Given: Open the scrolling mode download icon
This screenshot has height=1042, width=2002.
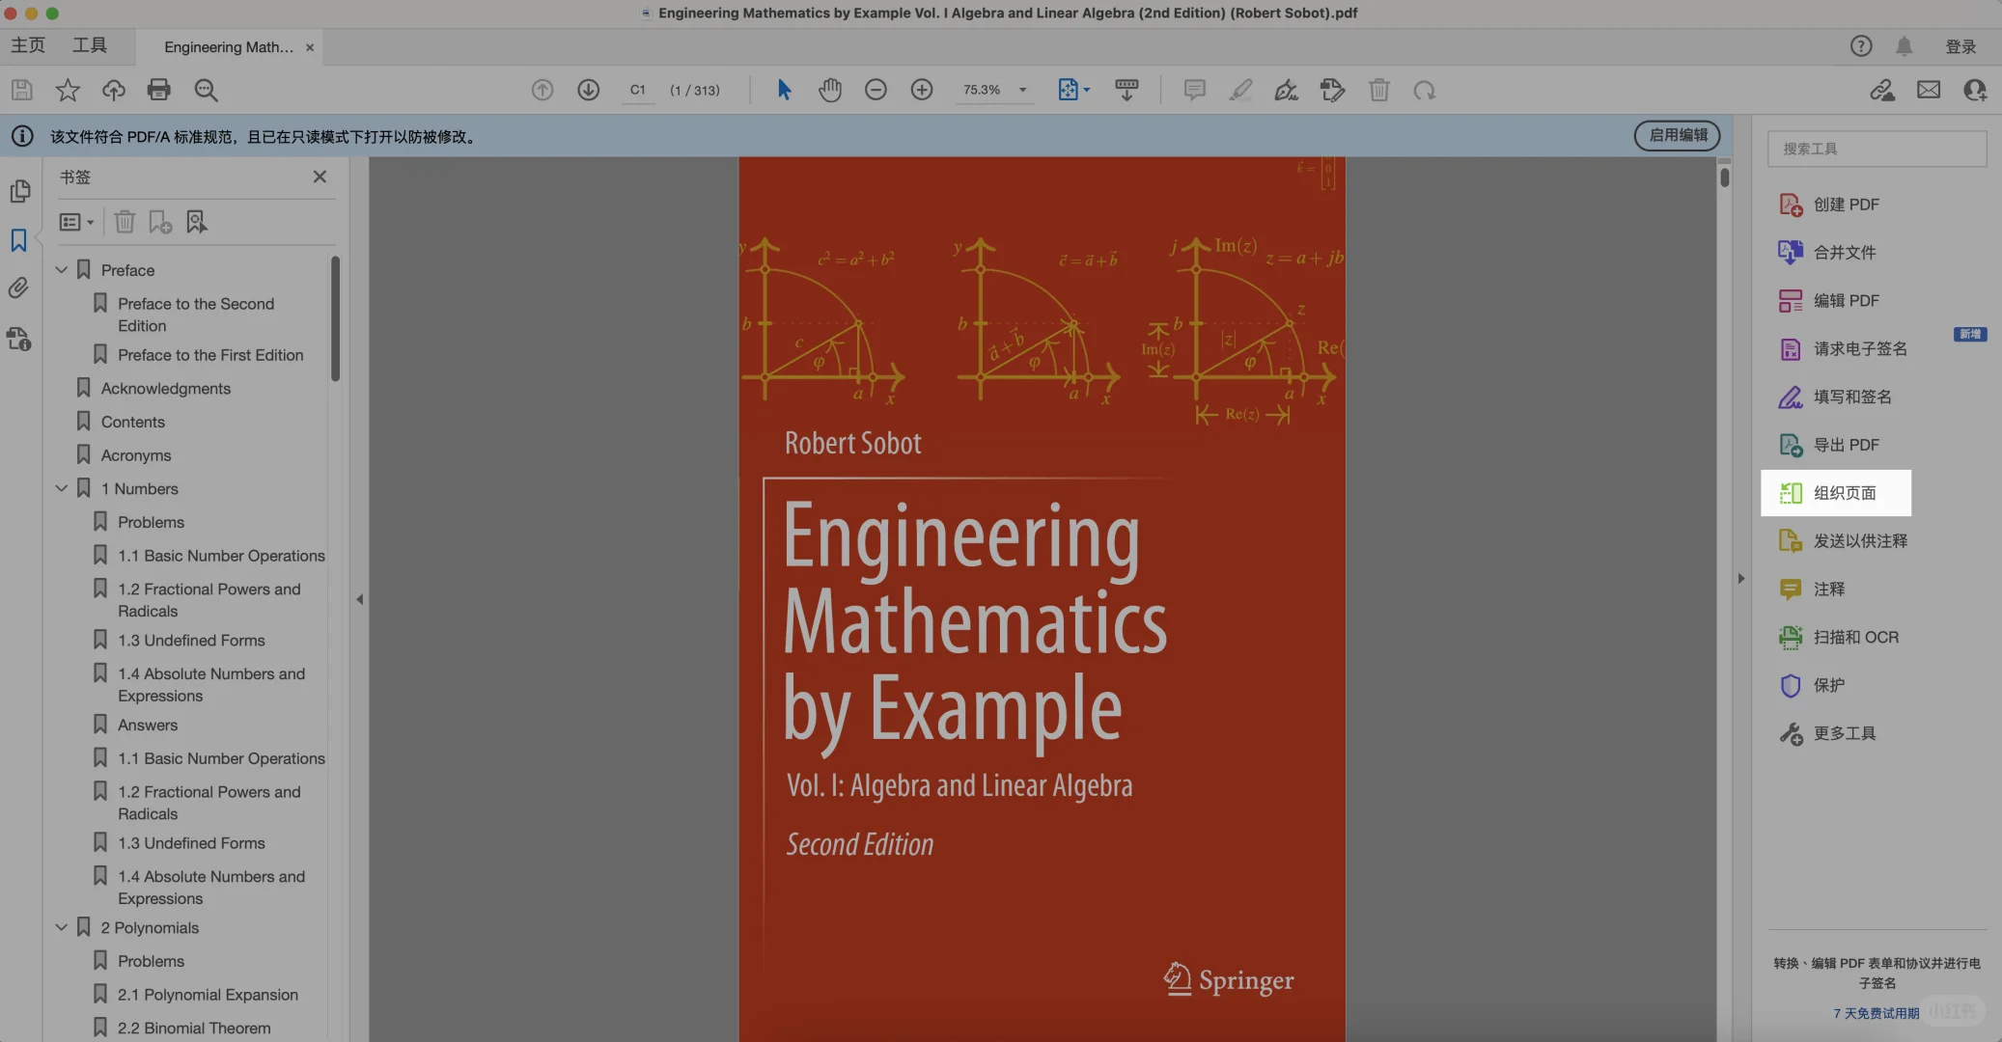Looking at the screenshot, I should click(1126, 90).
